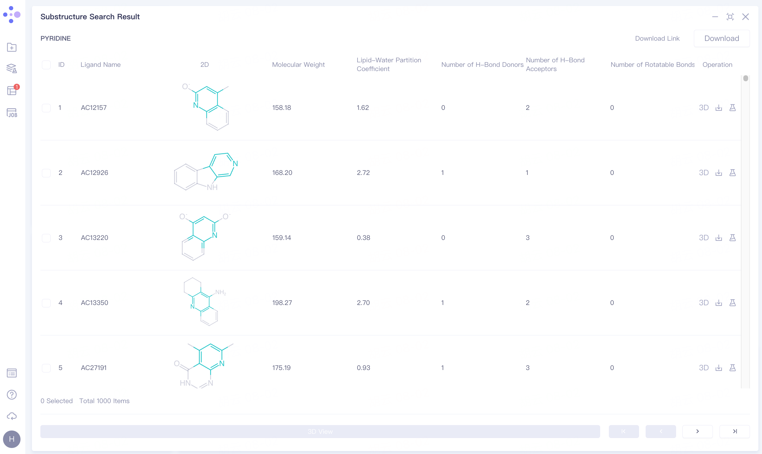
Task: Open the JOB list sidebar icon
Action: tap(12, 113)
